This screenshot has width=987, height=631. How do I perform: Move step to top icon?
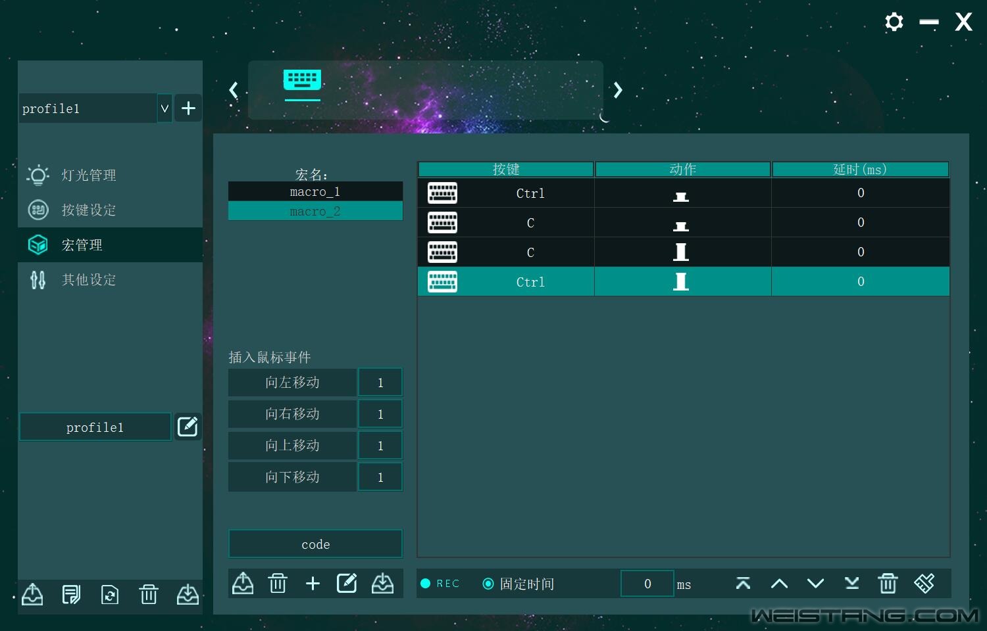(x=743, y=583)
